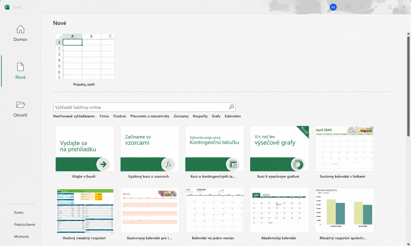Click arrow icon on Vitajte v Exceli
Viewport: 411px width, 246px height.
(103, 164)
